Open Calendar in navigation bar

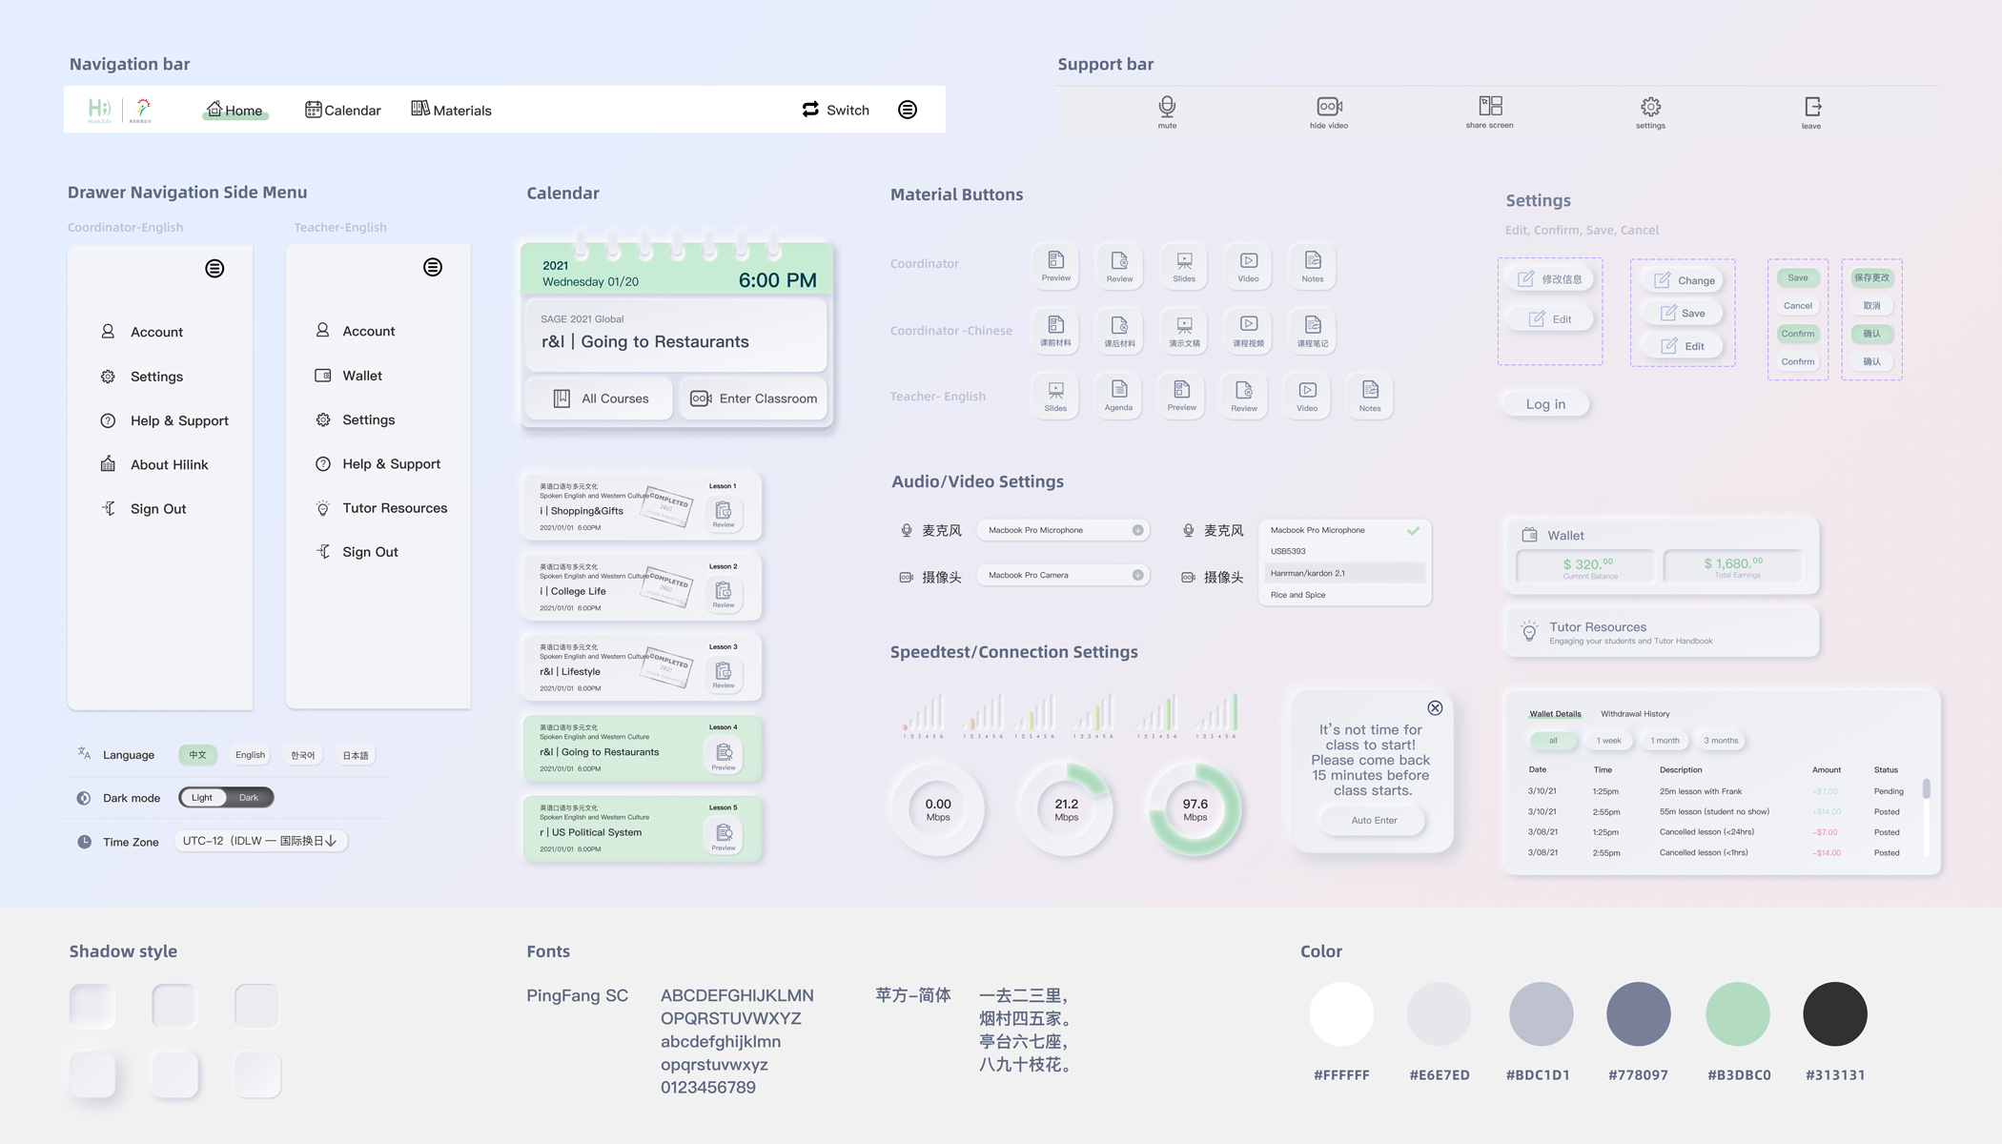pos(343,110)
